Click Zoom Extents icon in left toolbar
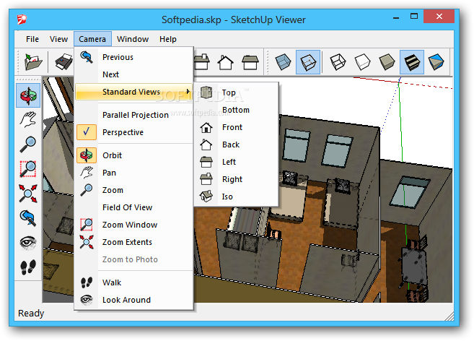The width and height of the screenshot is (474, 341). (x=28, y=193)
